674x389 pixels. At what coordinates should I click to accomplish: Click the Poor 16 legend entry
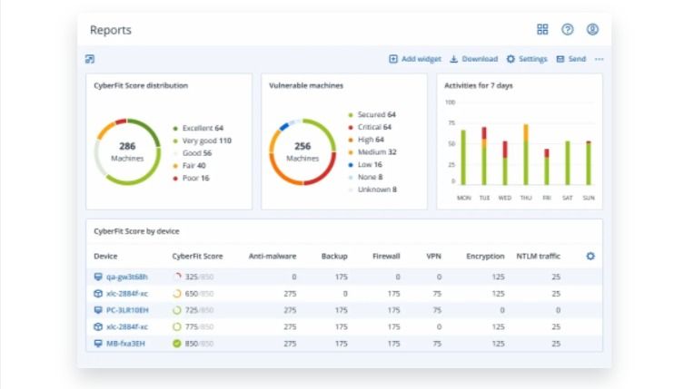pyautogui.click(x=191, y=178)
